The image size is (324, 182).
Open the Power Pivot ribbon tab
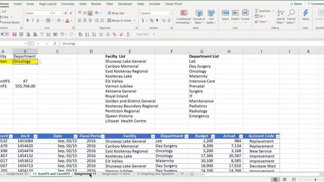pos(173,4)
